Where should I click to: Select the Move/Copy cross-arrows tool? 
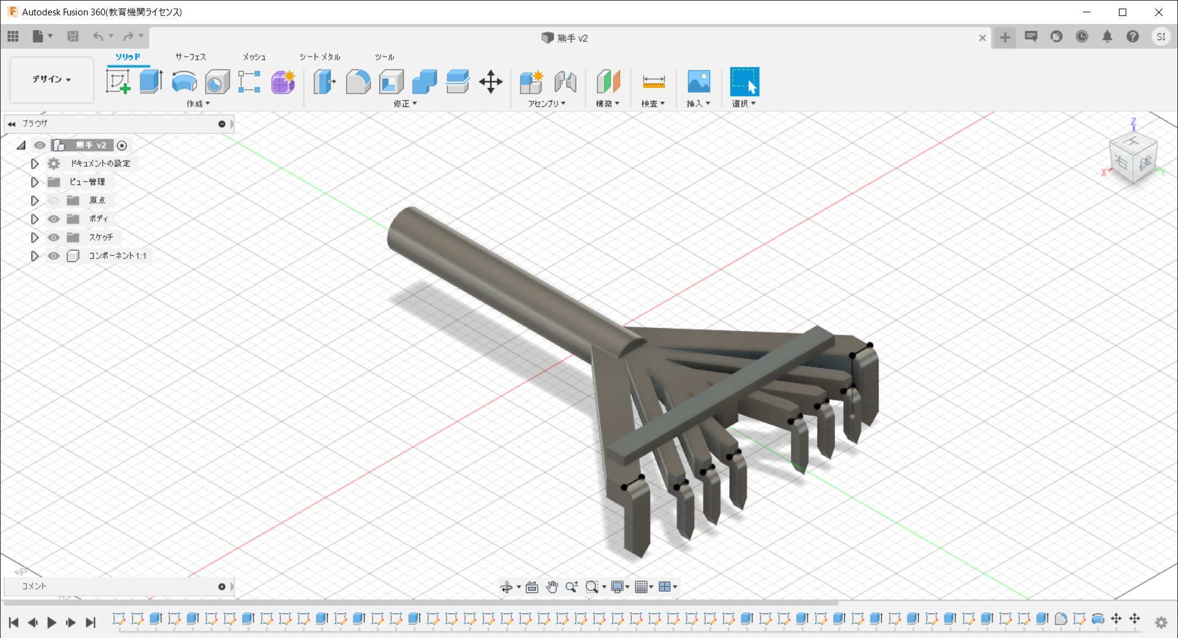[x=491, y=81]
